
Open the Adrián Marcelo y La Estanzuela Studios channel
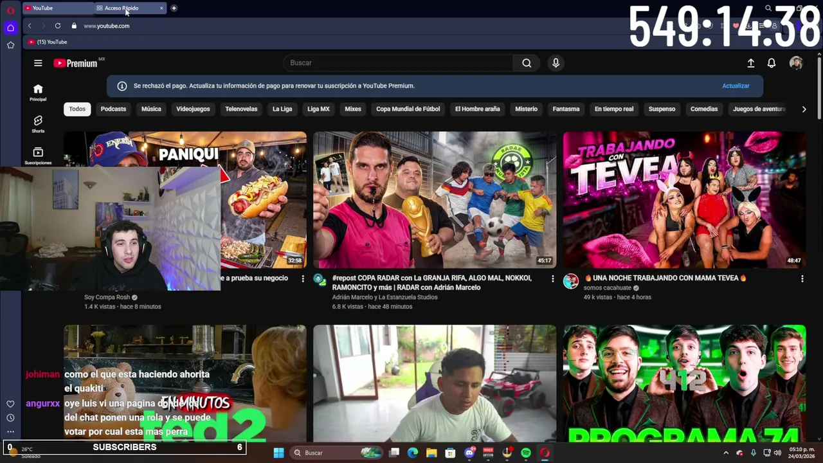384,297
